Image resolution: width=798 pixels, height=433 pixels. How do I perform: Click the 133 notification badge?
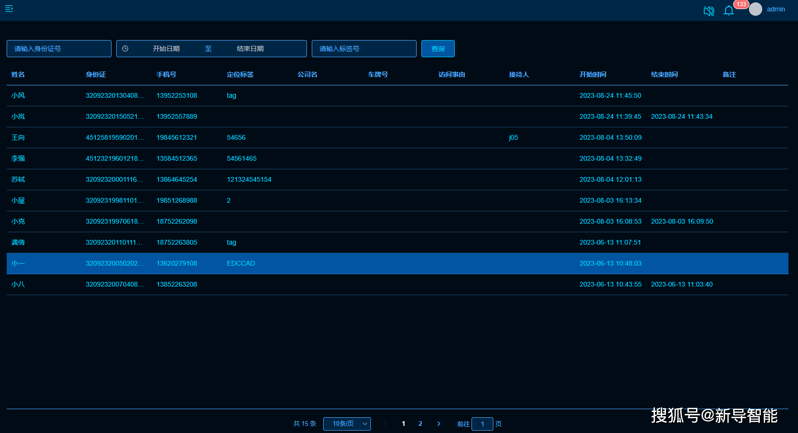coord(741,4)
